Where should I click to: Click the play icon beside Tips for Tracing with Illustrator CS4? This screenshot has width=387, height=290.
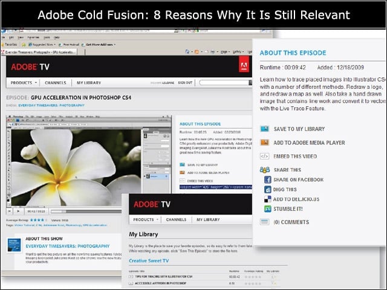pos(131,277)
